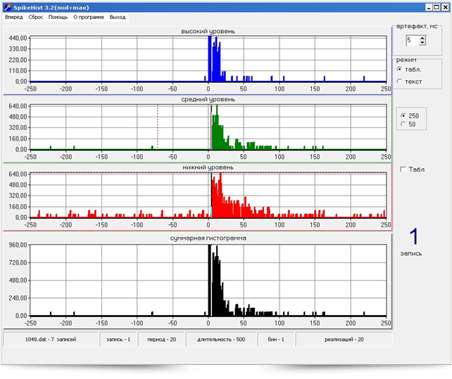Viewport: 452px width, 379px height.
Task: Click the red dotted marker in средний уровень chart
Action: (x=158, y=127)
